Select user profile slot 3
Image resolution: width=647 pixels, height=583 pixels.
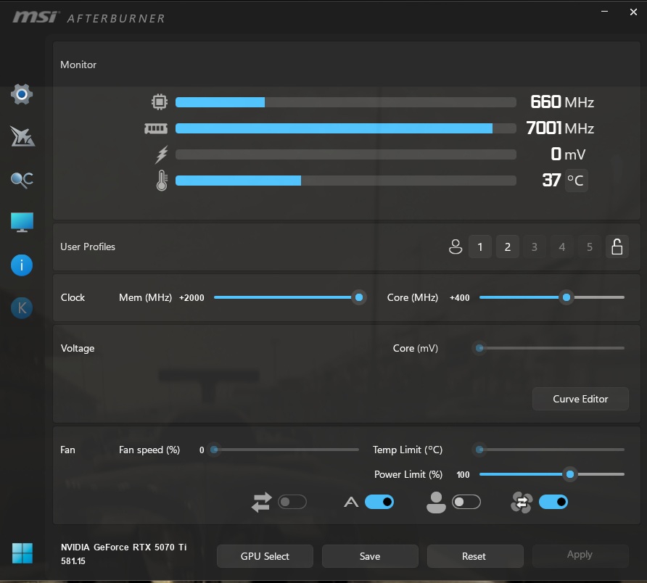[535, 247]
